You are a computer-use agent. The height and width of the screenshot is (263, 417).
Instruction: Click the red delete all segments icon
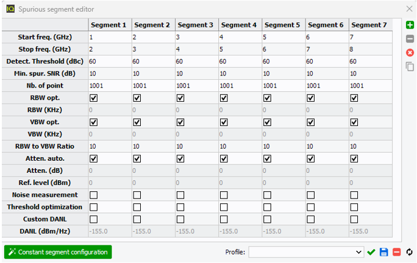(410, 52)
